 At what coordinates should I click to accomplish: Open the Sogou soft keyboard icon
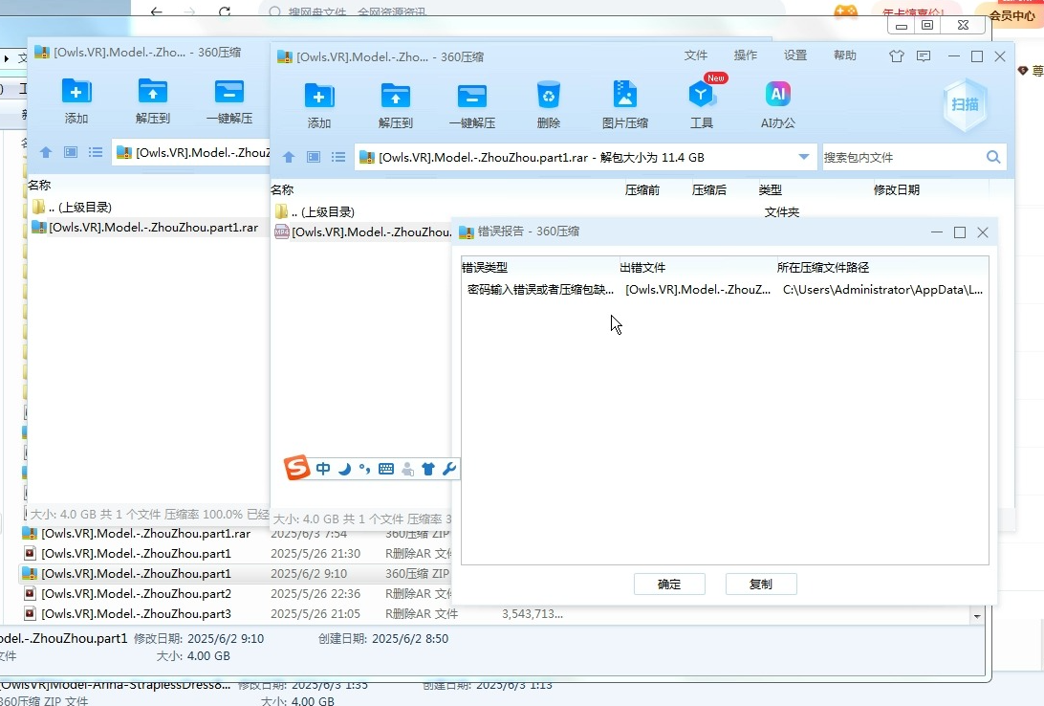click(x=386, y=469)
